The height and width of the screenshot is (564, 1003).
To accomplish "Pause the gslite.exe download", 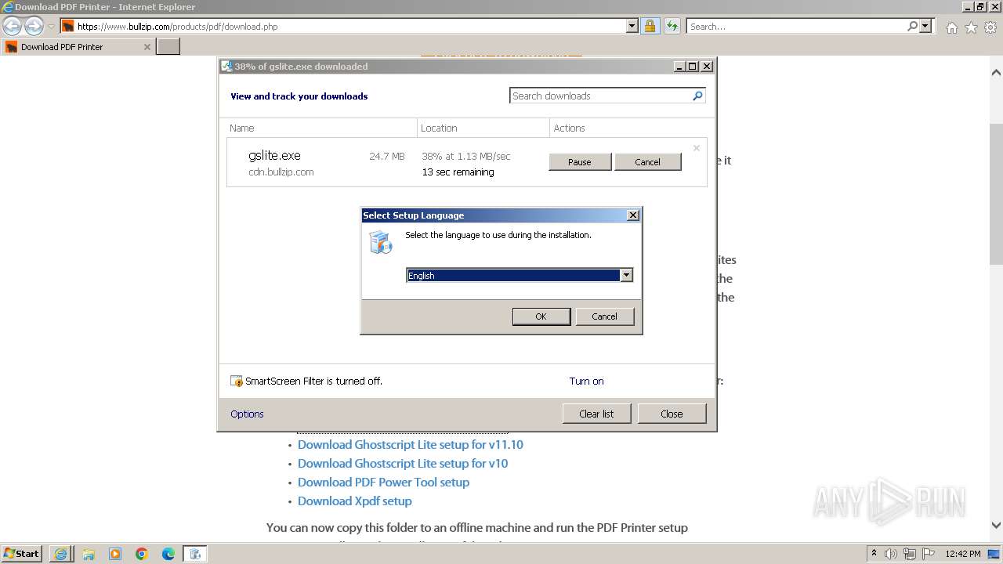I will [x=580, y=162].
